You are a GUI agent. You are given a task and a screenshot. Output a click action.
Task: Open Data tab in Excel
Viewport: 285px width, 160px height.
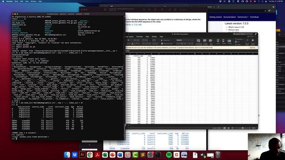pos(147,36)
